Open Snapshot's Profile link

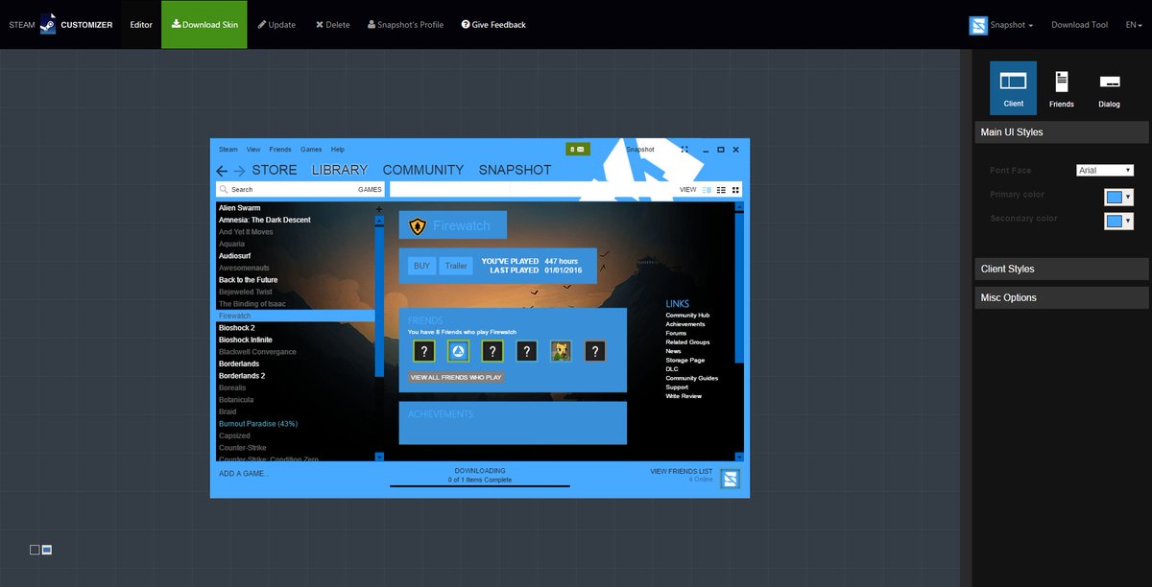[405, 25]
